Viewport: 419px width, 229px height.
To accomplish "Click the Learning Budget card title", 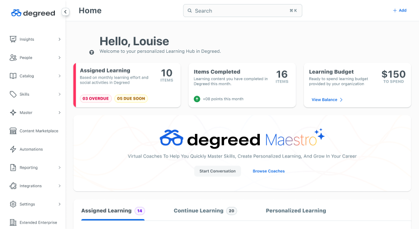I will pos(331,72).
